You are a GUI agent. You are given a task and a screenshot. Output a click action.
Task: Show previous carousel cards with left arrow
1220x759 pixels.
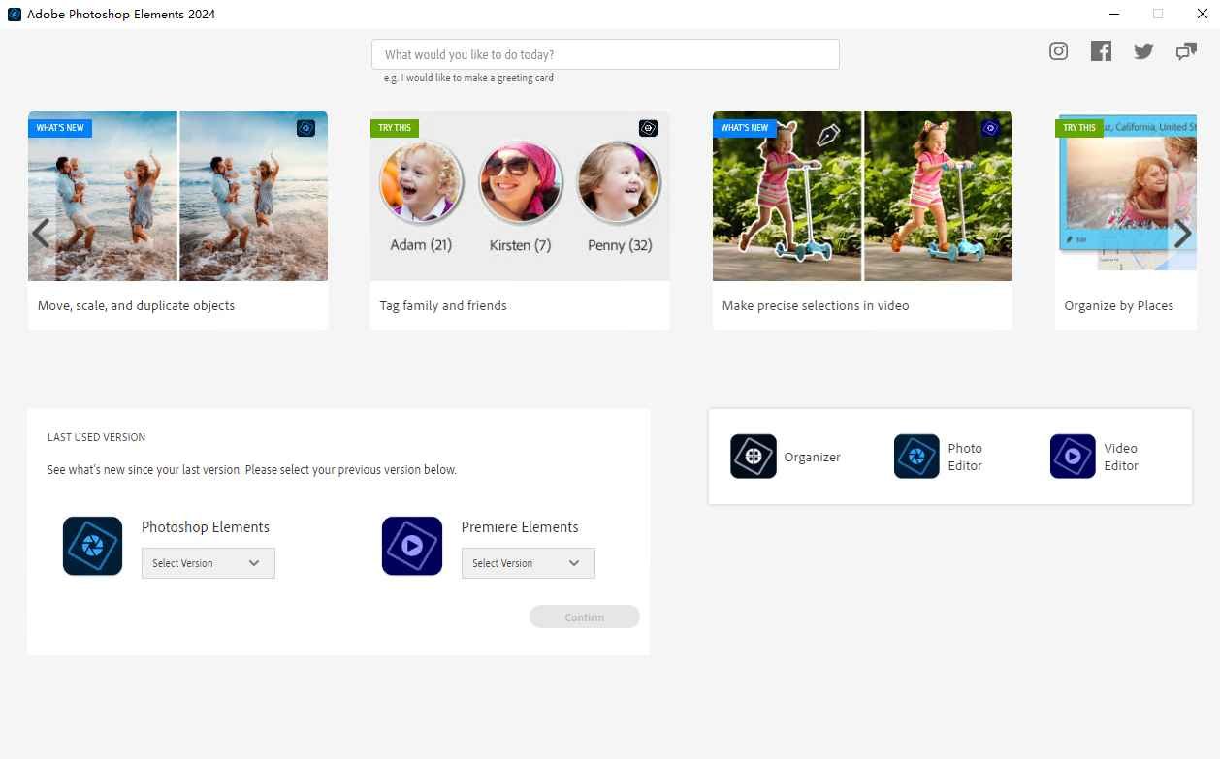tap(41, 233)
